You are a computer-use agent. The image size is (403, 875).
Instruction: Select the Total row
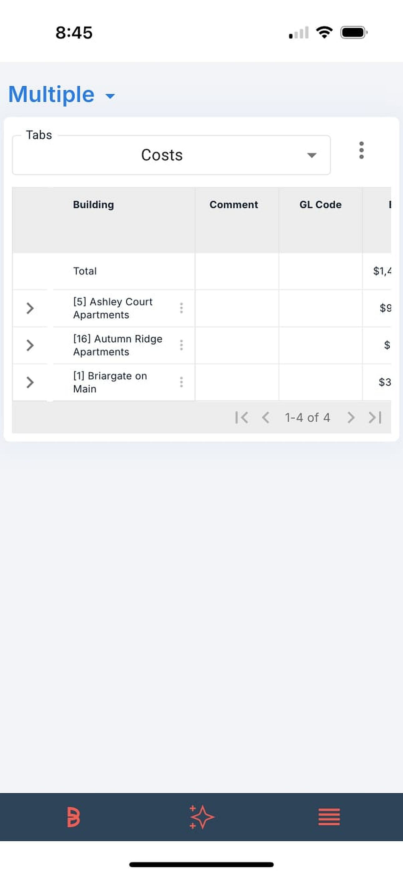(x=201, y=271)
